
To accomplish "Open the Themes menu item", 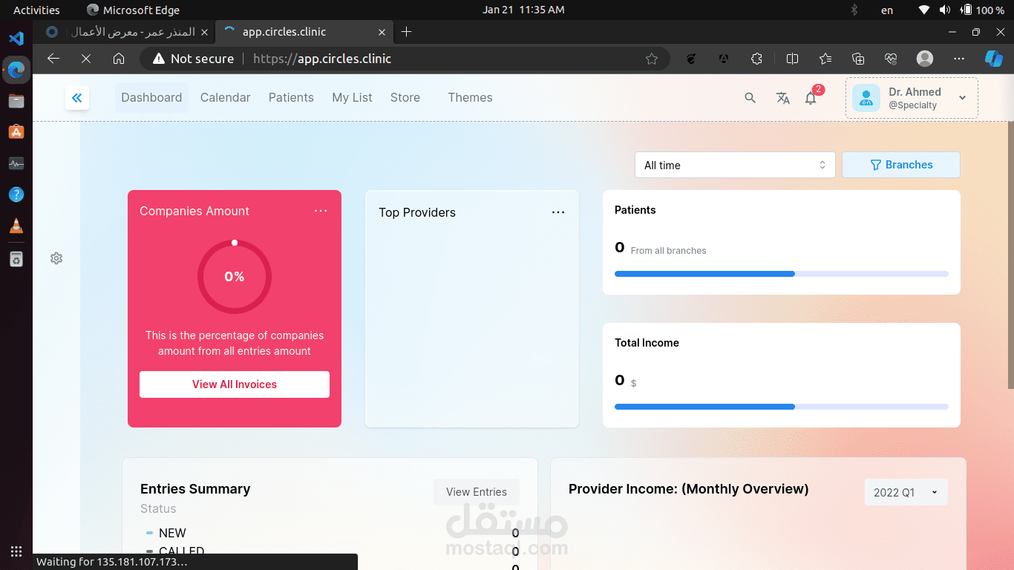I will (x=470, y=97).
